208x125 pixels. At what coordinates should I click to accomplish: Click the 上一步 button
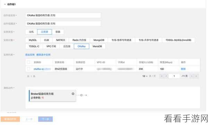click(x=29, y=119)
